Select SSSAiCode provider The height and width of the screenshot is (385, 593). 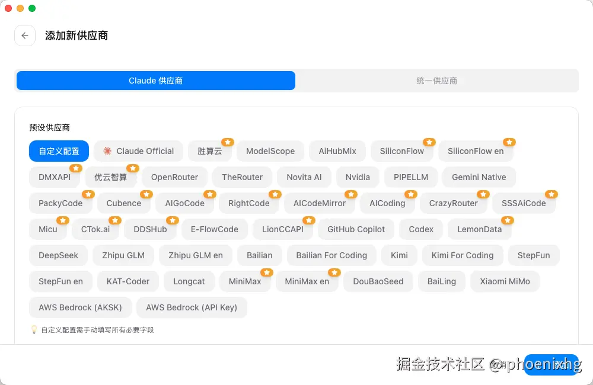pos(524,203)
